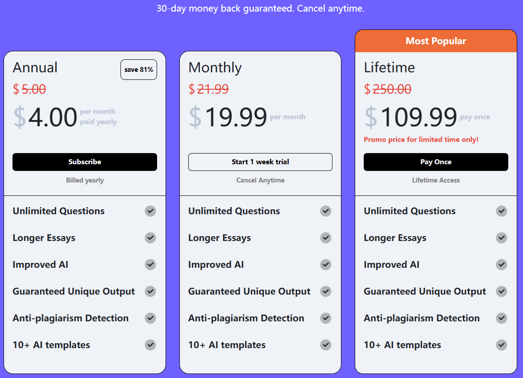Click Monthly Unlimited Questions checkmark icon
523x378 pixels.
click(326, 211)
